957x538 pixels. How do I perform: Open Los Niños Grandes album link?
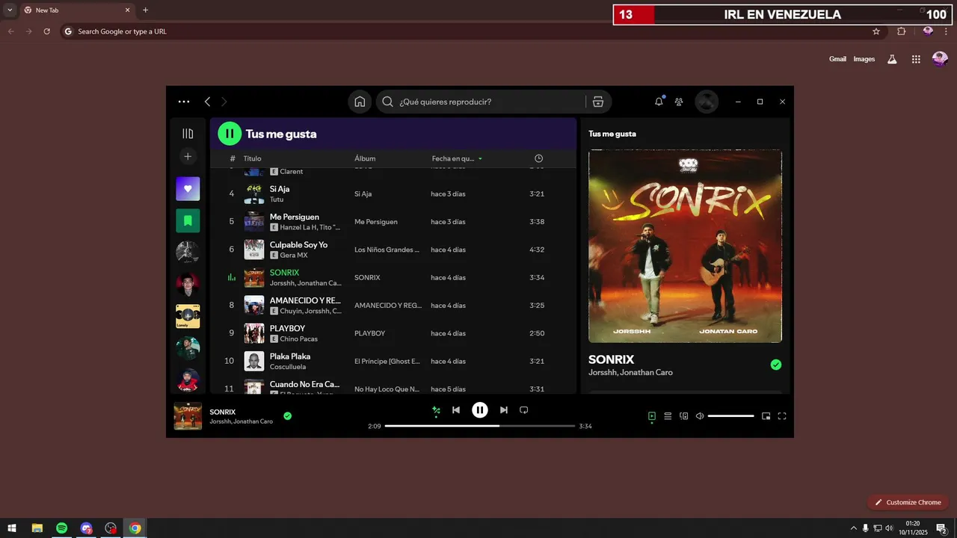click(387, 250)
